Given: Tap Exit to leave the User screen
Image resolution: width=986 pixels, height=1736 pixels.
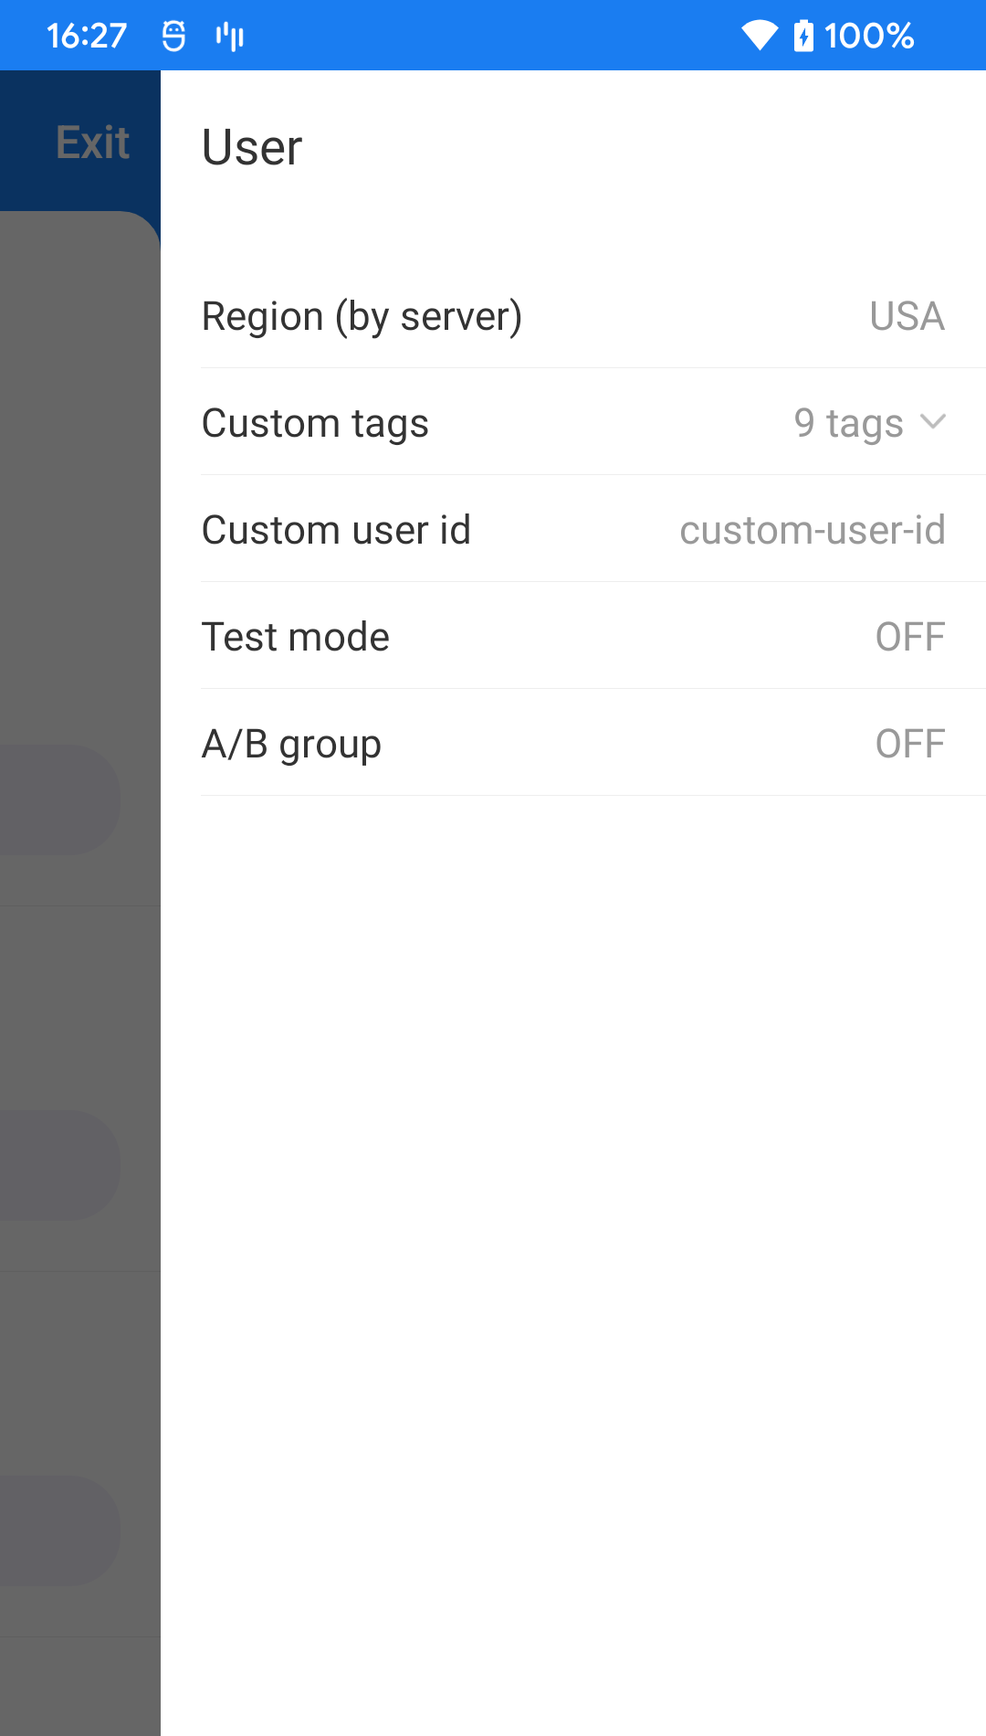Looking at the screenshot, I should coord(91,142).
